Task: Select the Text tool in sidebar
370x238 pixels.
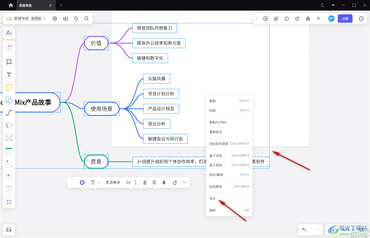Action: tap(9, 75)
